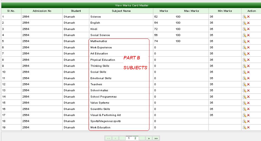Jump to the last page button
This screenshot has width=261, height=141.
(x=156, y=138)
